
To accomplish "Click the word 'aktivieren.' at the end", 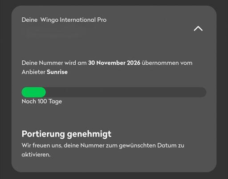I will [x=36, y=155].
